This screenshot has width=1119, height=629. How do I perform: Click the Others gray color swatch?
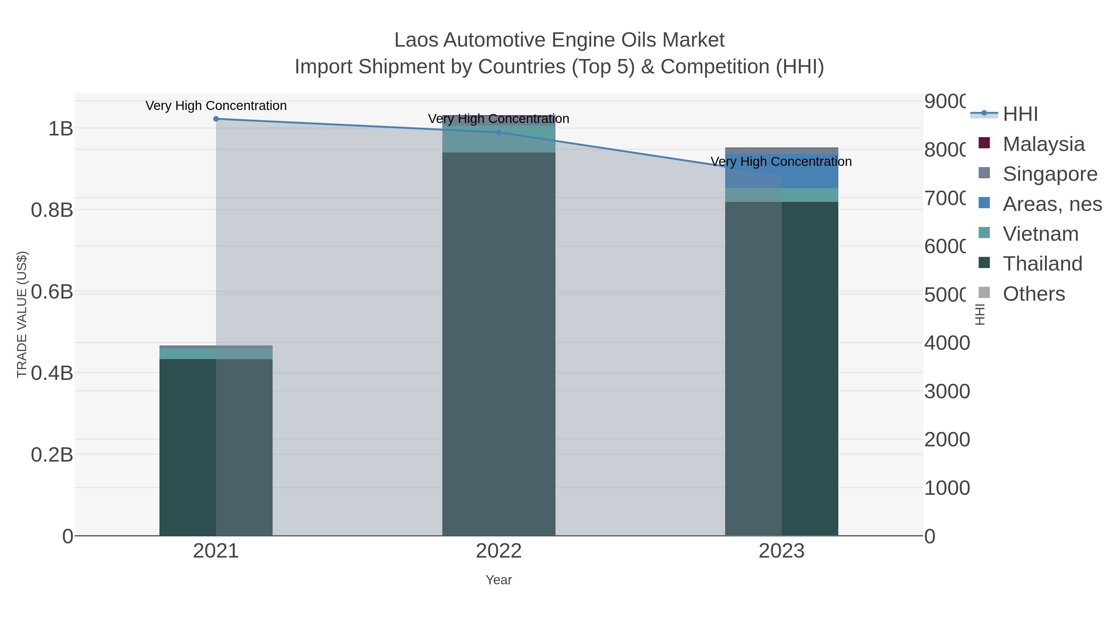tap(984, 293)
